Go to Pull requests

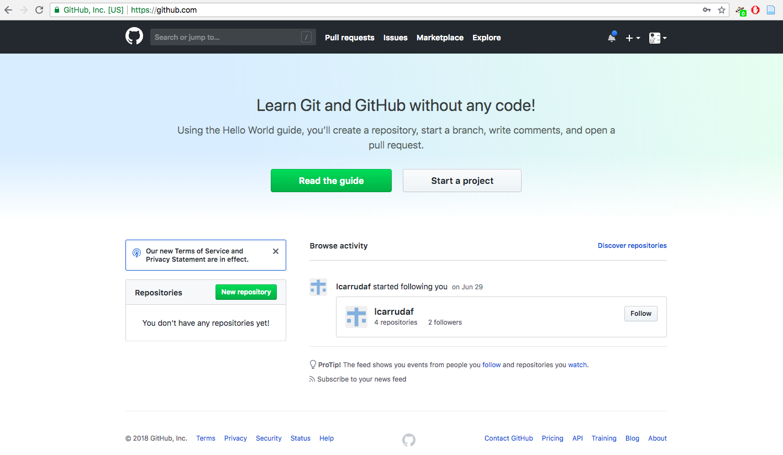349,38
